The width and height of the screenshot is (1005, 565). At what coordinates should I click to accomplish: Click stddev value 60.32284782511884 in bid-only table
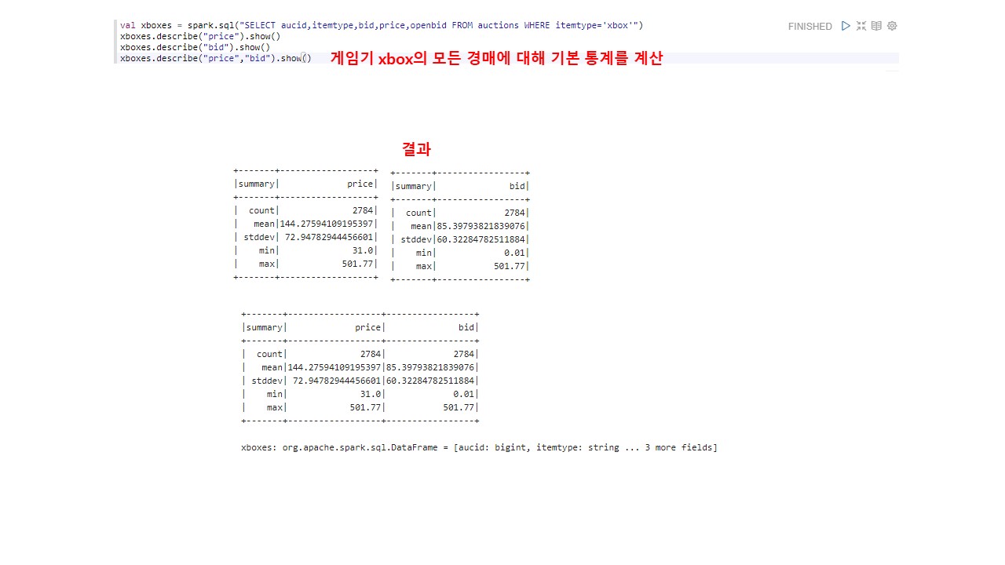click(481, 239)
